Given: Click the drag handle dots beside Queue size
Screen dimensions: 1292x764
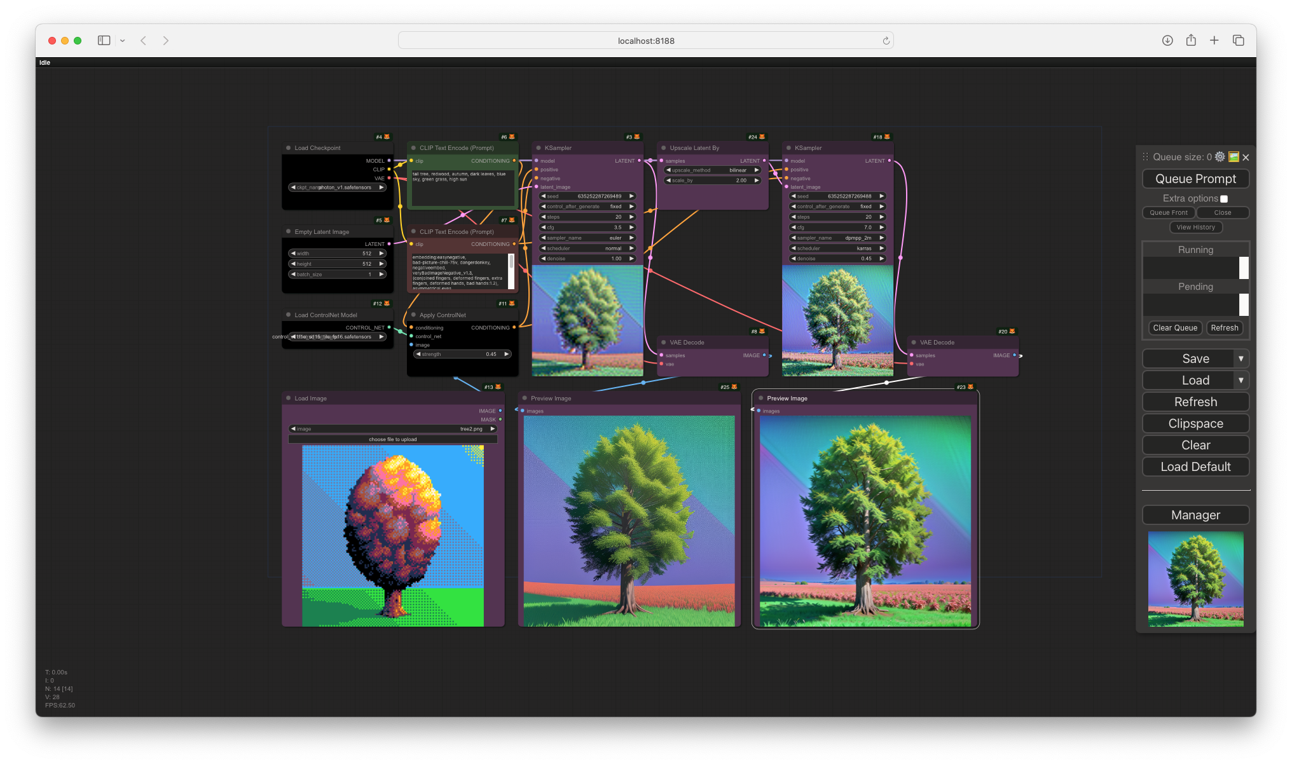Looking at the screenshot, I should (x=1145, y=157).
